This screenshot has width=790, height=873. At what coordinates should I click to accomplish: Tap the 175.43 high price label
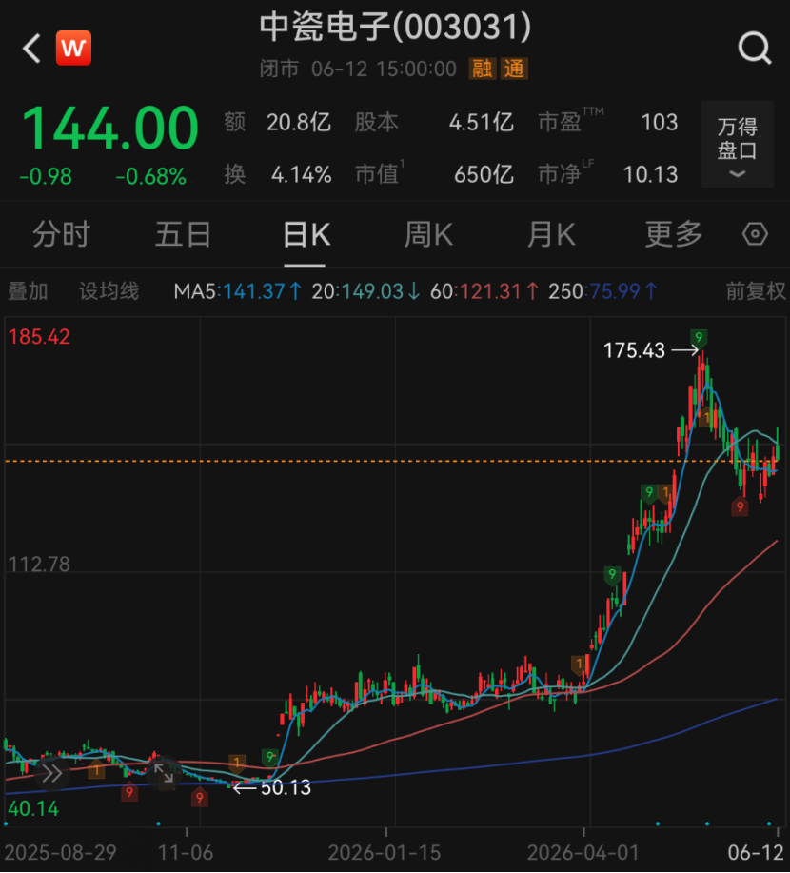coord(634,350)
